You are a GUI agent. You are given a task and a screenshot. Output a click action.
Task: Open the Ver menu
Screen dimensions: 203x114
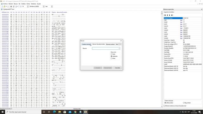click(19, 4)
